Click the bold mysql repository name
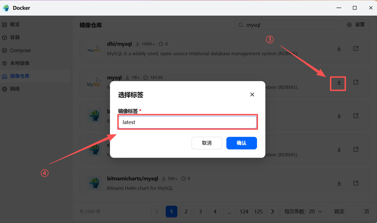The width and height of the screenshot is (377, 223). pyautogui.click(x=114, y=77)
